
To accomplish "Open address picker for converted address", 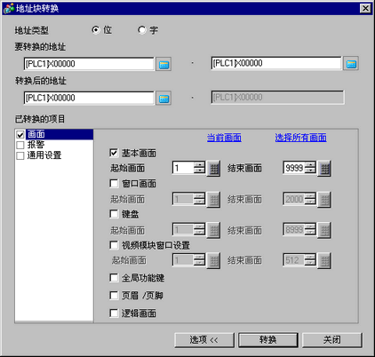I will pyautogui.click(x=164, y=99).
